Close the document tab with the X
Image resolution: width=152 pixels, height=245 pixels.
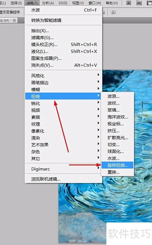coord(14,20)
